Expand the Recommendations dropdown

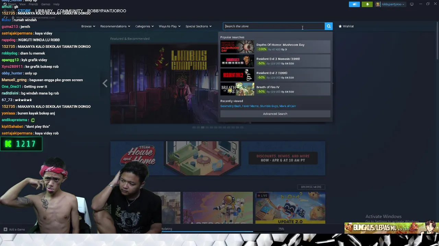(x=115, y=26)
